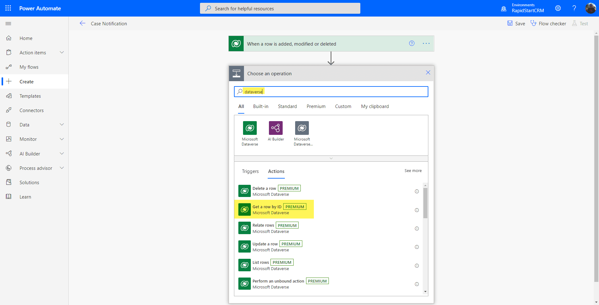Open help icon on the trigger card
The height and width of the screenshot is (305, 599).
(412, 43)
